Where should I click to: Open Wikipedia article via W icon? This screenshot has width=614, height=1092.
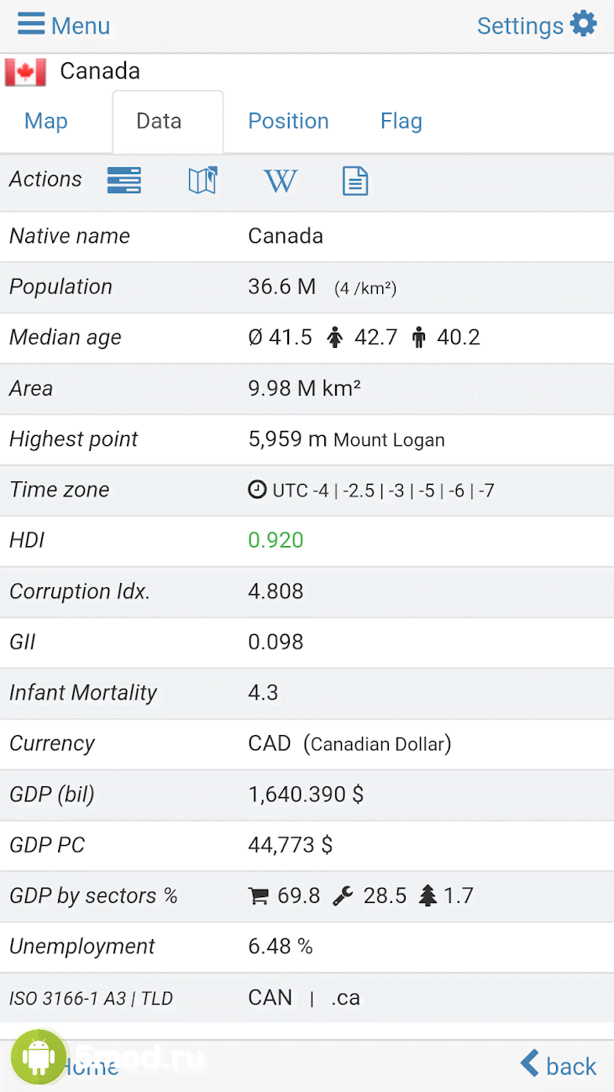[x=280, y=181]
